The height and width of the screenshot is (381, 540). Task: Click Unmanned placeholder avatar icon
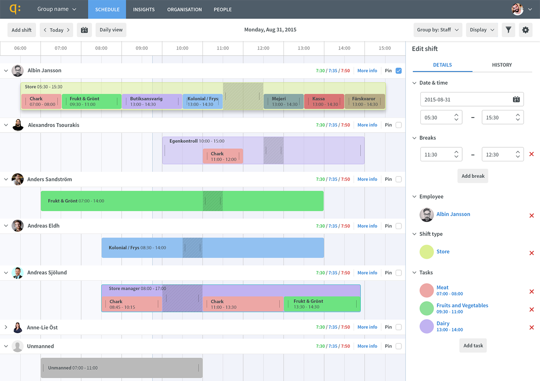[x=18, y=346]
